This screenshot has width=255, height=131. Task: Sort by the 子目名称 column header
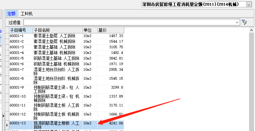[x=58, y=30]
